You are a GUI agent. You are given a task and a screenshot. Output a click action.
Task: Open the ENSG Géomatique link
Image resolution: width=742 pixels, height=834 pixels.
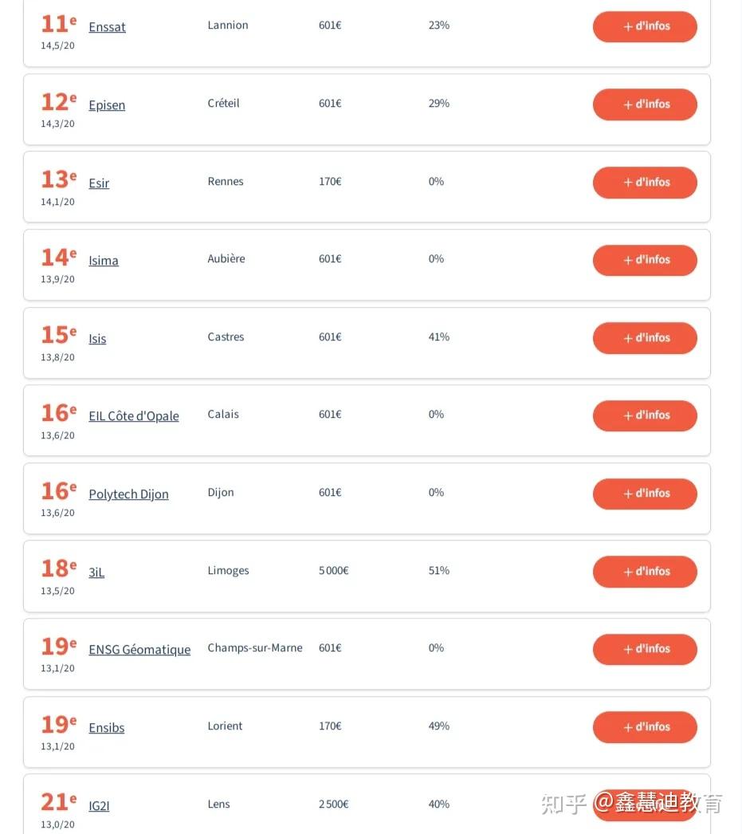tap(139, 650)
